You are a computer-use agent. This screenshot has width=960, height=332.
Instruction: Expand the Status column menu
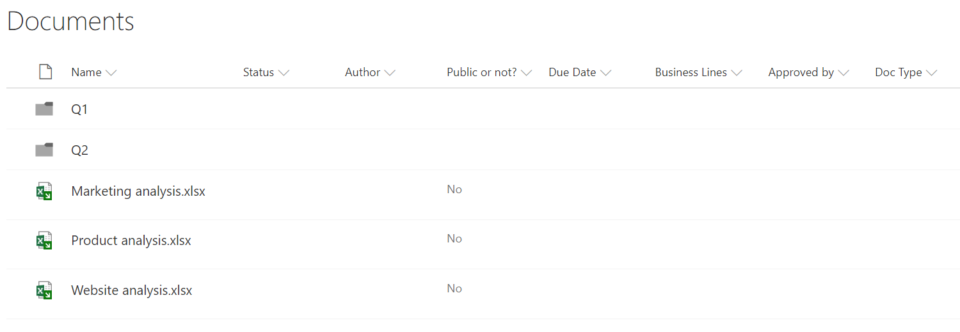pos(284,73)
